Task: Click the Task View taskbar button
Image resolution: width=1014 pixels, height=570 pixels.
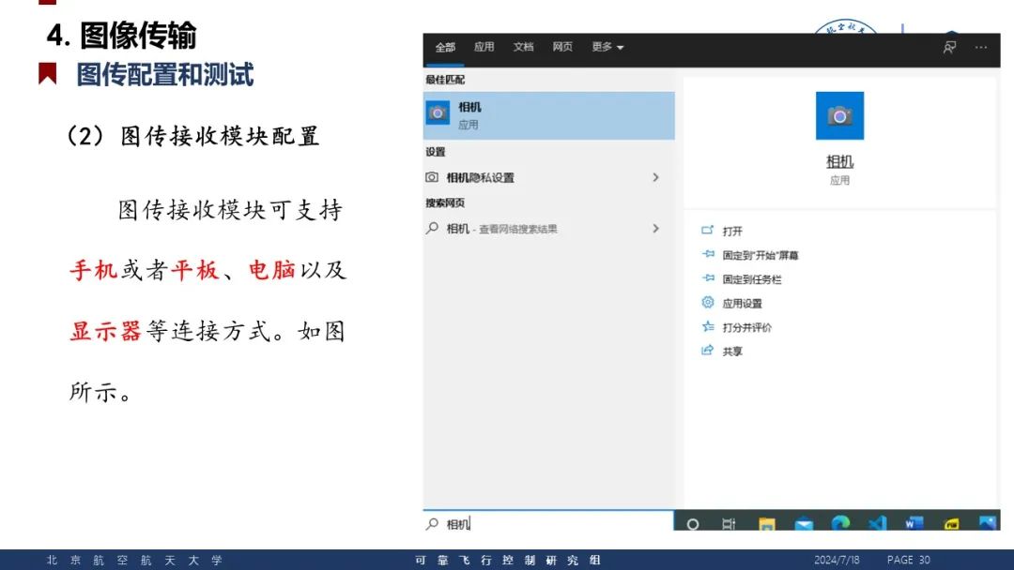Action: coord(729,523)
